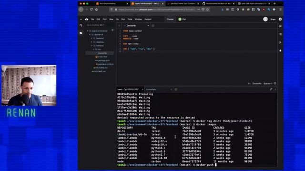This screenshot has width=305, height=171.
Task: Open the Cloud9 cloud logo menu
Action: [87, 19]
